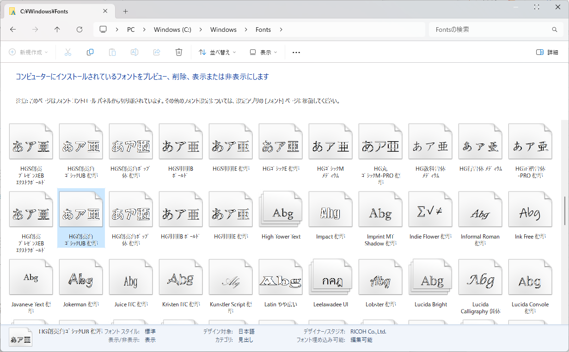
Task: Expand the 並べ替え sort dropdown
Action: [x=217, y=52]
